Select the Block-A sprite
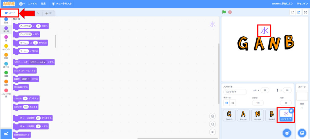Image resolution: width=310 pixels, height=139 pixels. click(243, 115)
